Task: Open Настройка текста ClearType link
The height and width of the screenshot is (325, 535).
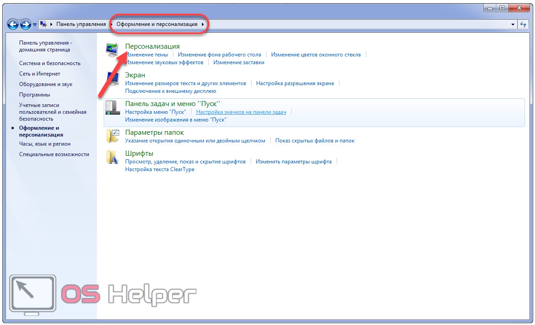Action: tap(160, 169)
